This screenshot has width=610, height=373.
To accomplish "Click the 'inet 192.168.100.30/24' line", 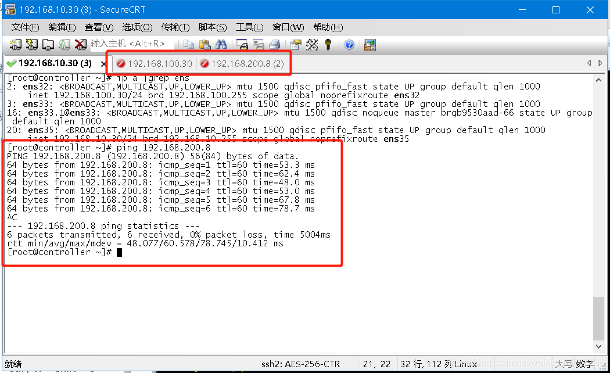I will point(224,95).
